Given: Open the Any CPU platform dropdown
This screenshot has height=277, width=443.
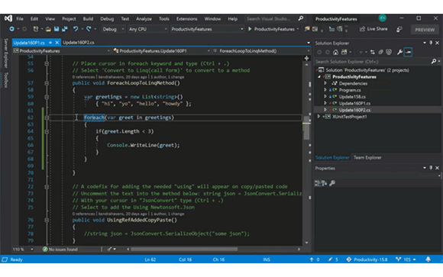Looking at the screenshot, I should click(147, 29).
